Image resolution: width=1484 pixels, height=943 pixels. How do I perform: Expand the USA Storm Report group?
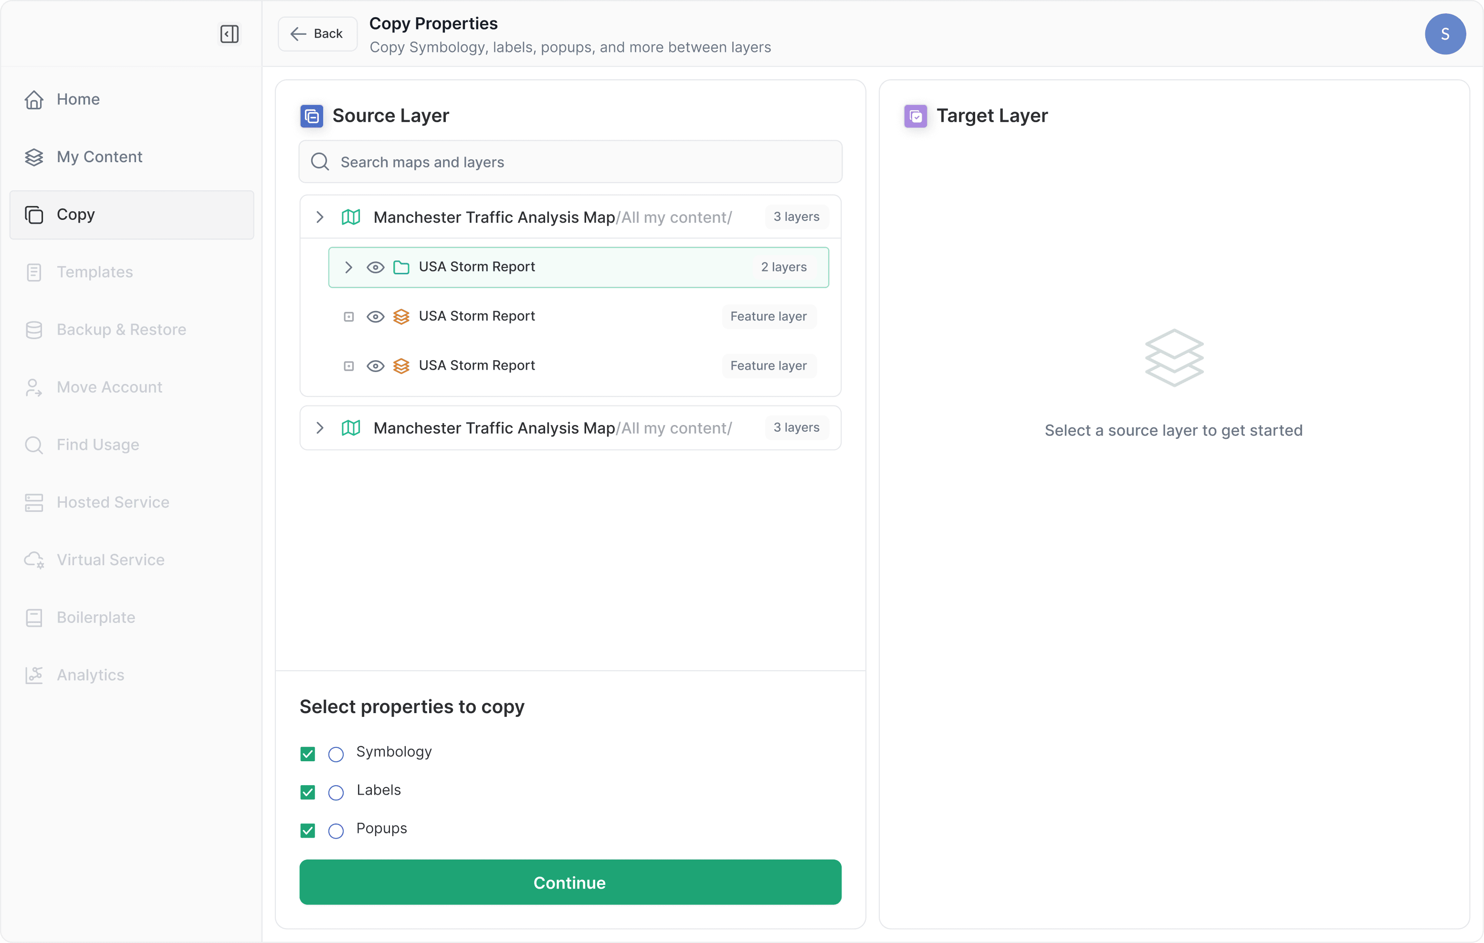tap(348, 267)
